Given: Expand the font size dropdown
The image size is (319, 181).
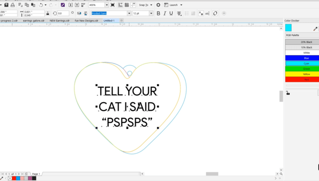Looking at the screenshot, I should coord(151,13).
